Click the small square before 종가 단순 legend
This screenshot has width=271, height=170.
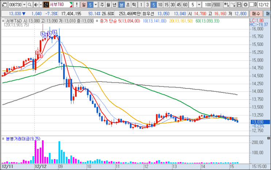point(97,21)
